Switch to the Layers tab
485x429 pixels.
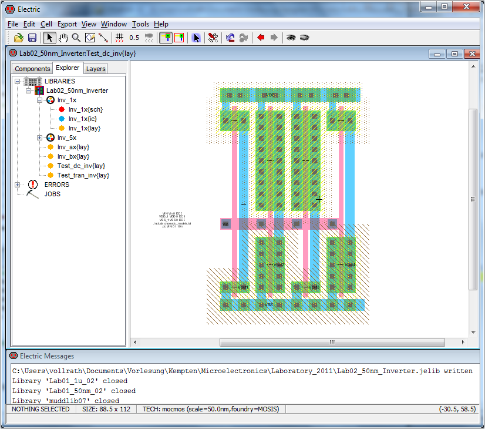(x=96, y=69)
